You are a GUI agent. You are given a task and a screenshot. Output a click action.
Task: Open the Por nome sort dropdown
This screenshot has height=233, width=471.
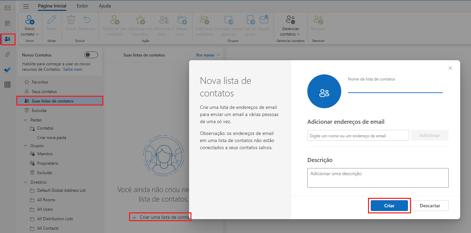click(208, 55)
